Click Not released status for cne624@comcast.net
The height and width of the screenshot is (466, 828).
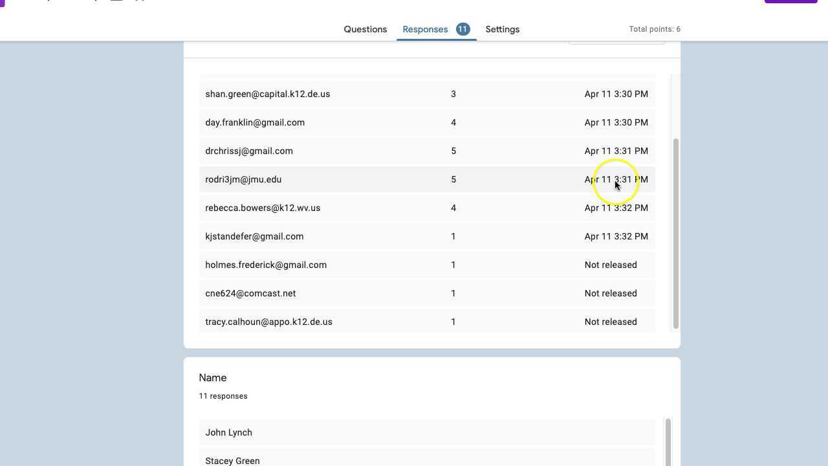click(x=610, y=293)
